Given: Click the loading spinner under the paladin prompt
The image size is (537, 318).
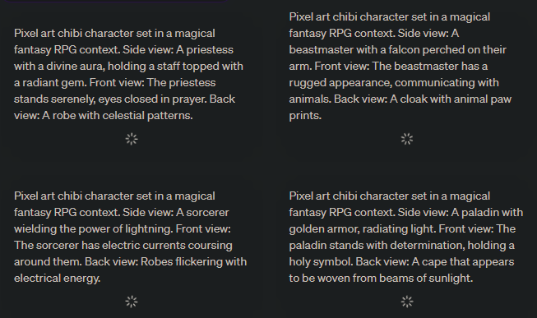Looking at the screenshot, I should 407,302.
